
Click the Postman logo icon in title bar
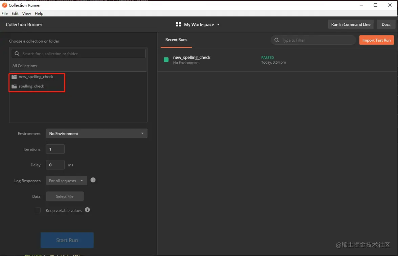[4, 5]
